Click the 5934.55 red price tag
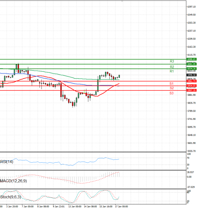The width and height of the screenshot is (197, 209). coord(192,86)
